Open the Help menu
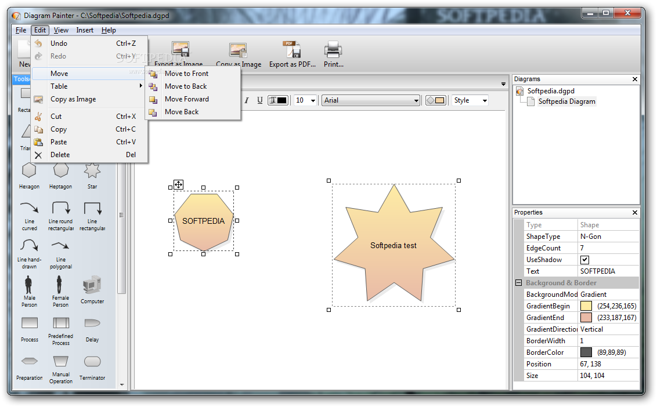 click(109, 30)
